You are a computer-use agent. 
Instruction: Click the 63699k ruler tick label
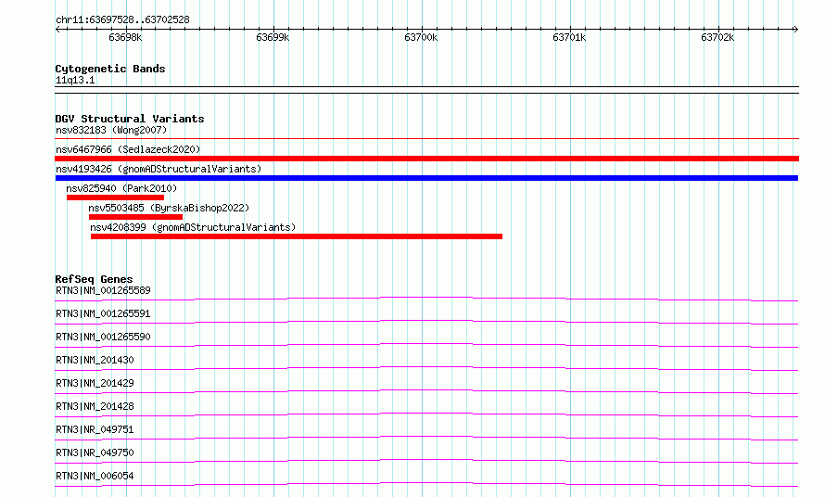coord(273,37)
